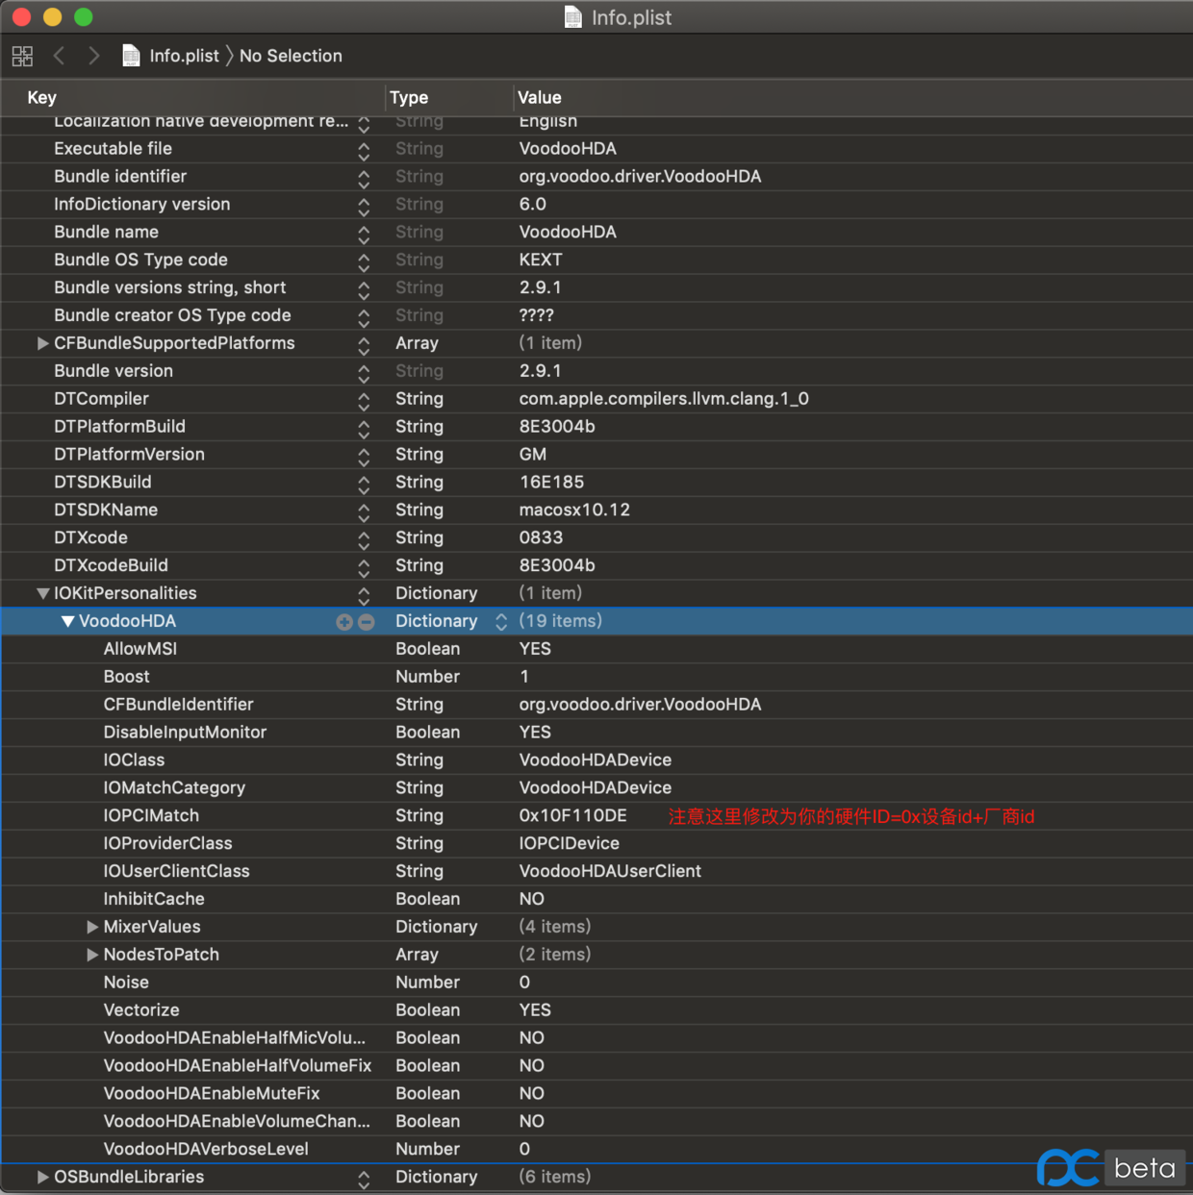This screenshot has width=1193, height=1195.
Task: Select the InhibitCache NO value
Action: (x=531, y=899)
